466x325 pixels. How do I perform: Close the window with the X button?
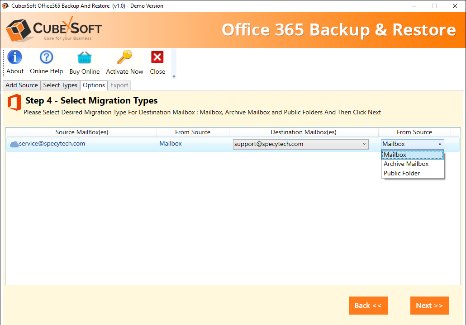(x=455, y=6)
